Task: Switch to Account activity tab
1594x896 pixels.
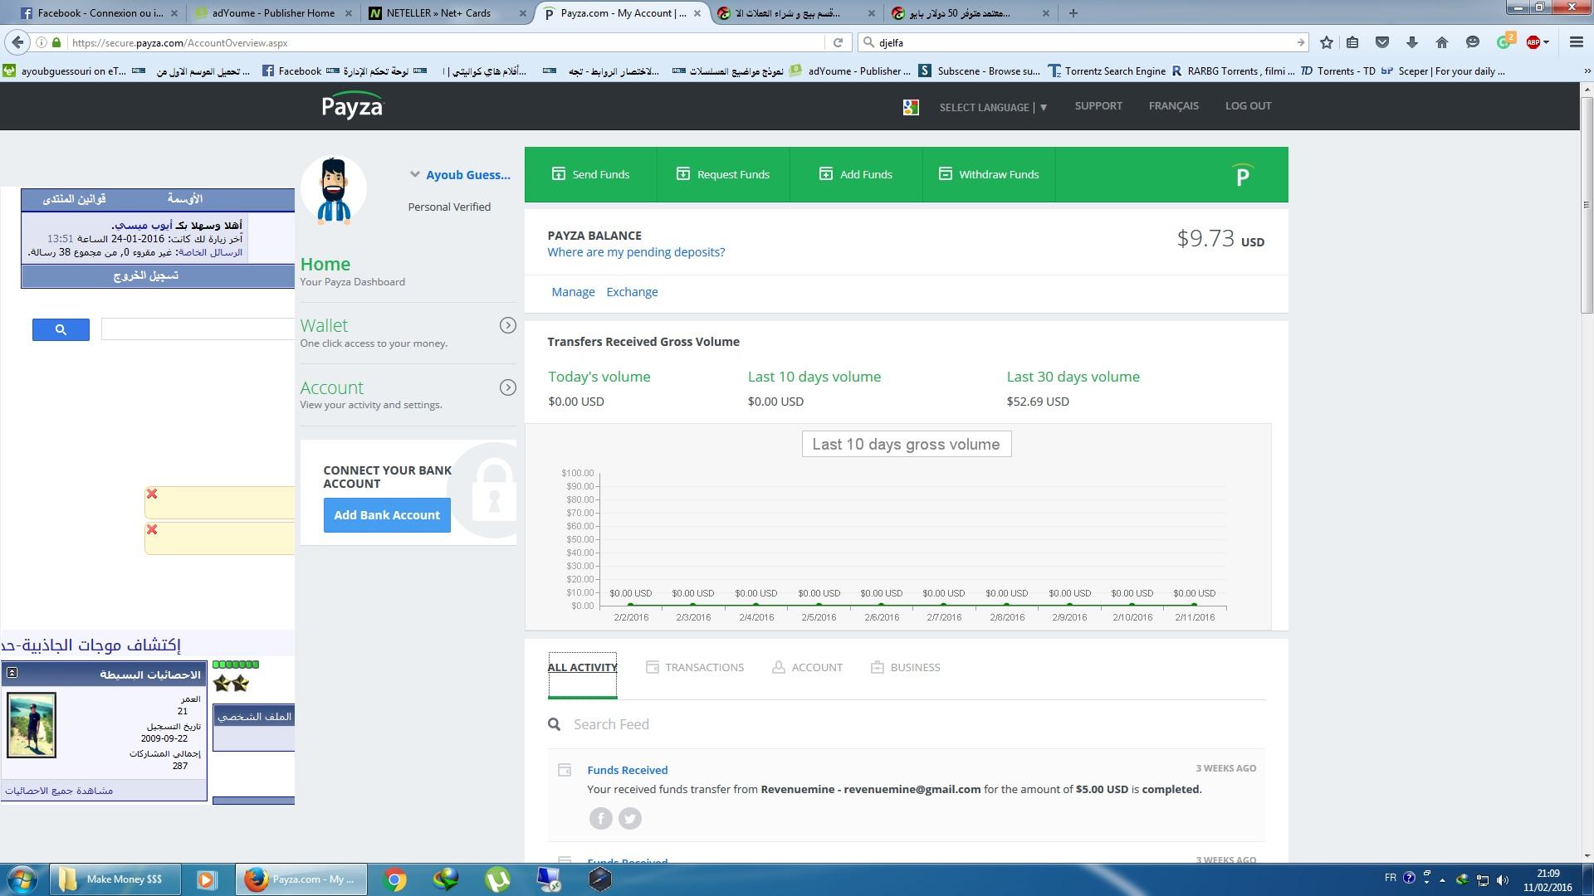Action: coord(807,667)
